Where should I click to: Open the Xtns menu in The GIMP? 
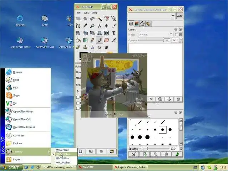[x=86, y=13]
